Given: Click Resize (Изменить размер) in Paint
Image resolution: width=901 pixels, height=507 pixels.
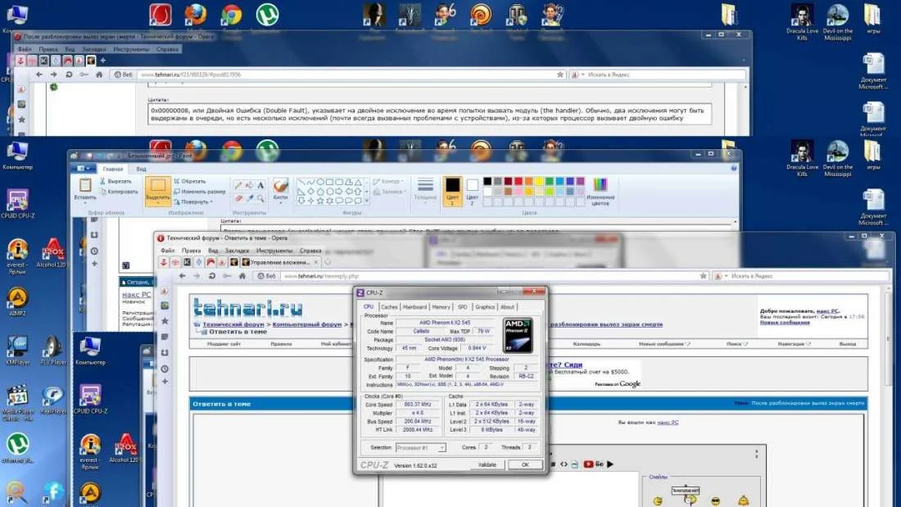Looking at the screenshot, I should click(199, 192).
